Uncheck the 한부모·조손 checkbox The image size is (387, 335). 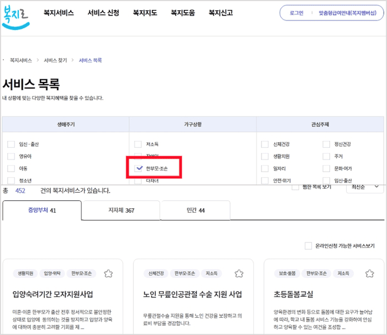click(x=139, y=168)
